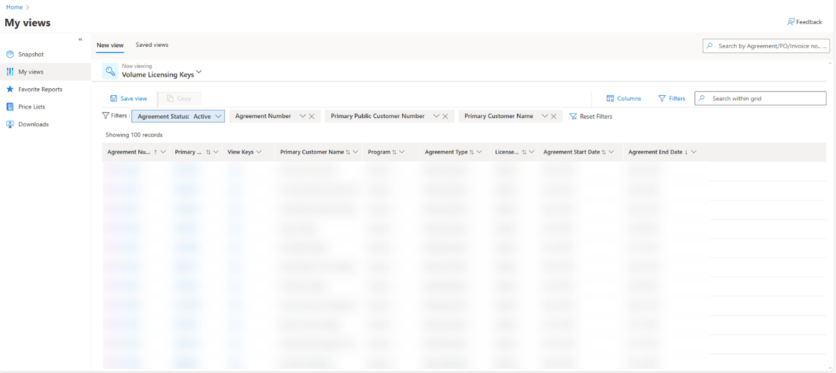The image size is (836, 373).
Task: Click the key search icon beside Now viewing
Action: 110,71
